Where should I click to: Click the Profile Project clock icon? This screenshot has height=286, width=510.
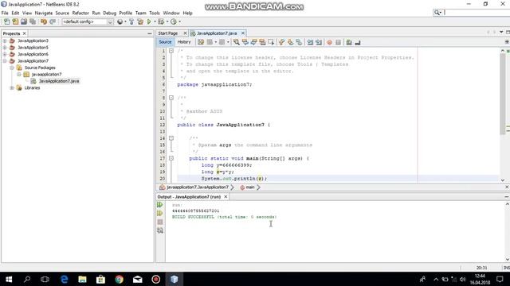tap(174, 21)
